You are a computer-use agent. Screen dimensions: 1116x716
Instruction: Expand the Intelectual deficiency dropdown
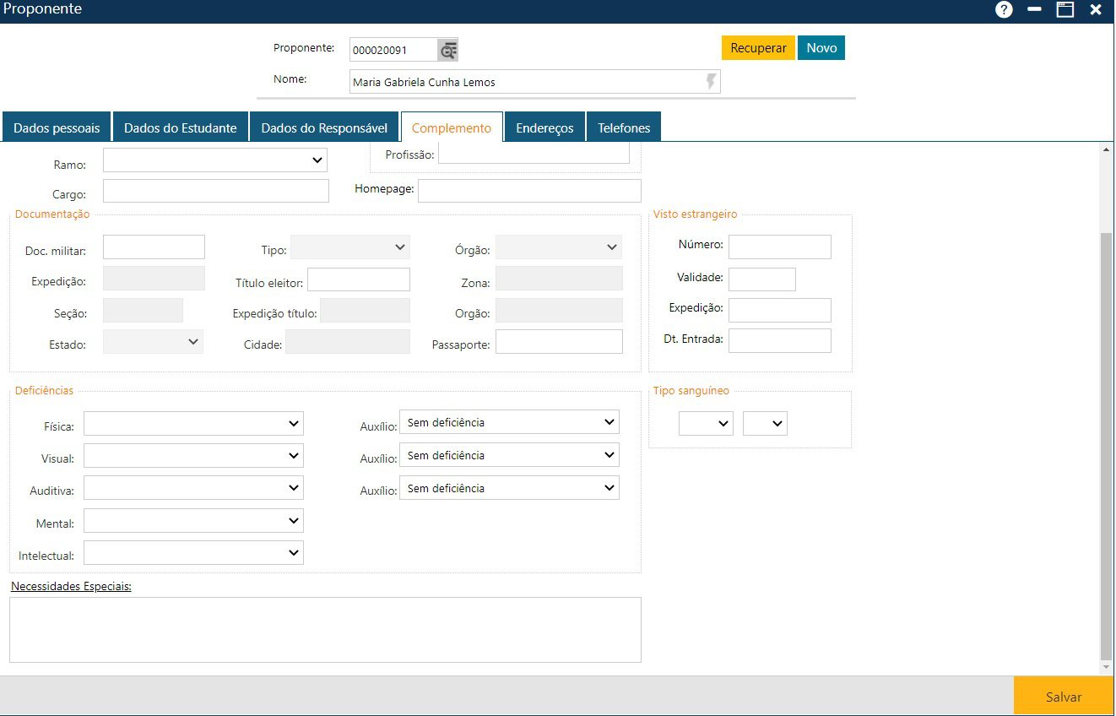point(193,553)
